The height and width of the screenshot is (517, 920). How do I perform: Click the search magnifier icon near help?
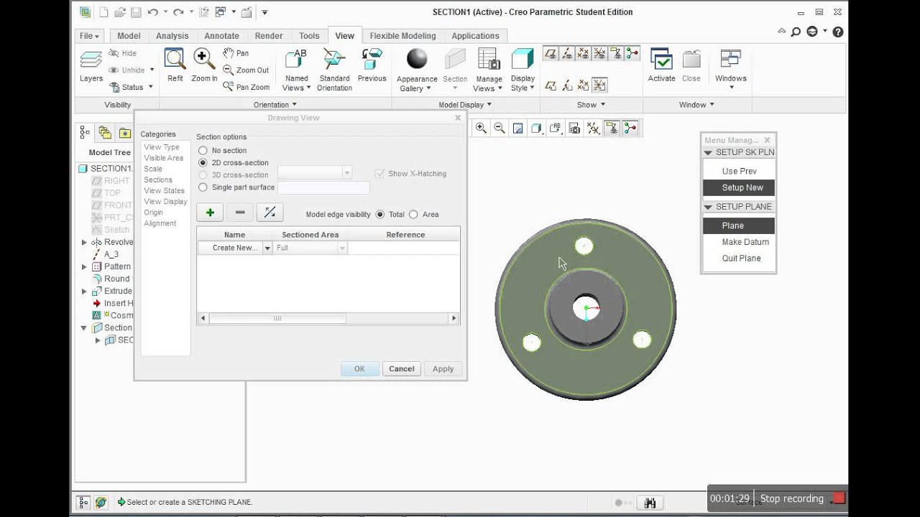(x=796, y=32)
